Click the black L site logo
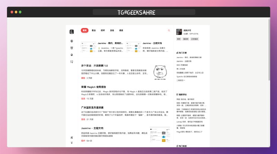 click(72, 31)
